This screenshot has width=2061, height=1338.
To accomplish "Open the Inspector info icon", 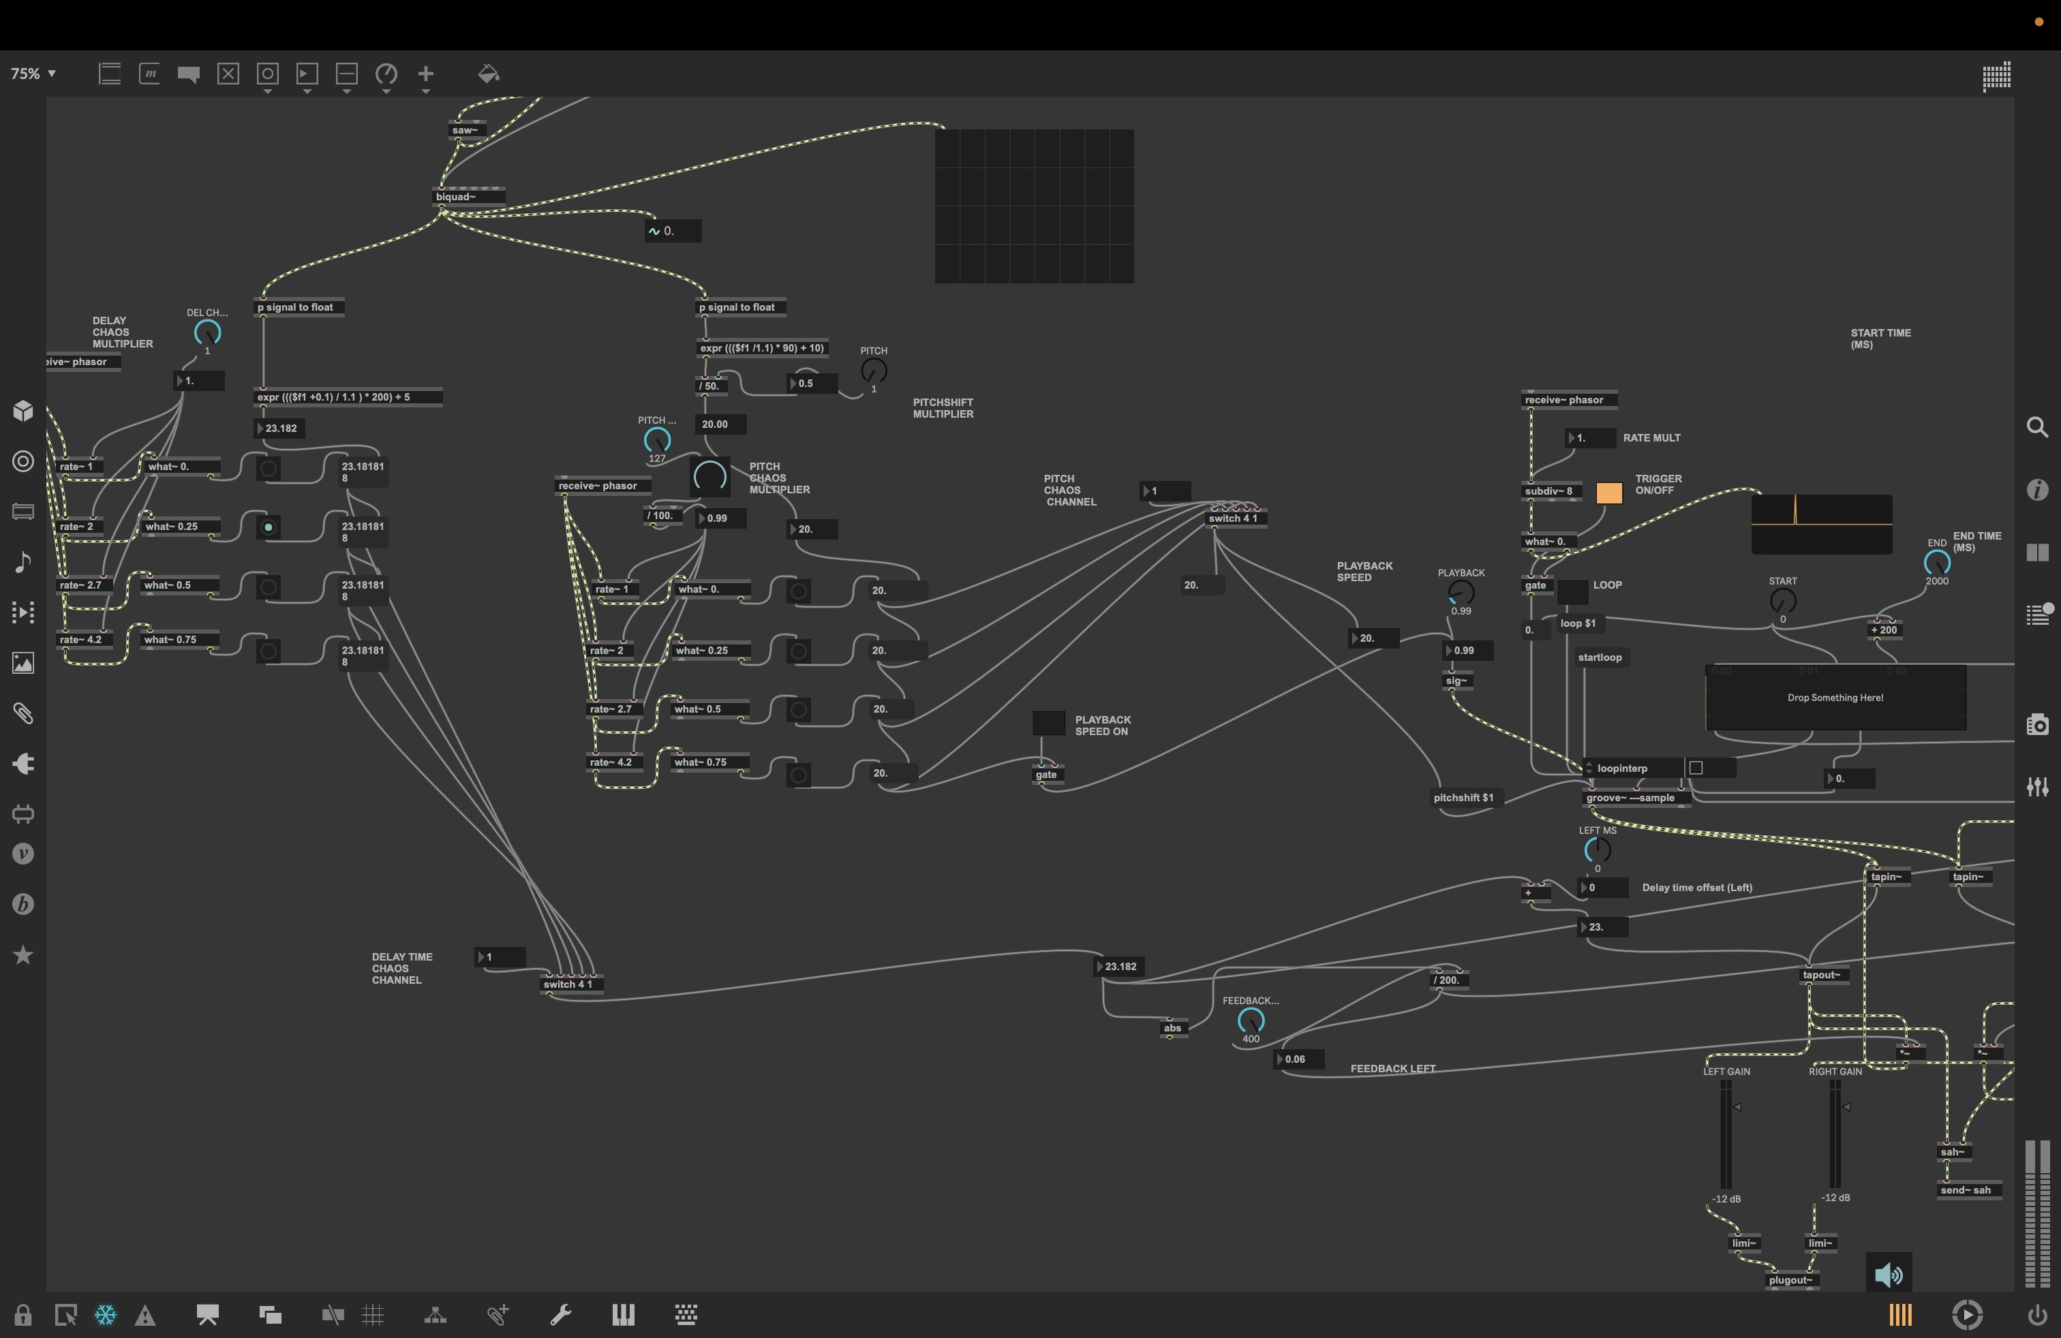I will pos(2036,490).
